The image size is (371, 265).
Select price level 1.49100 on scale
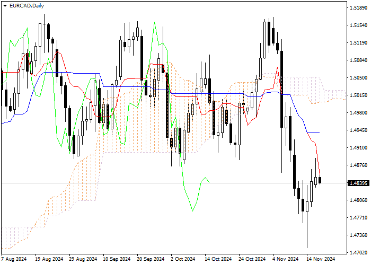click(x=359, y=148)
